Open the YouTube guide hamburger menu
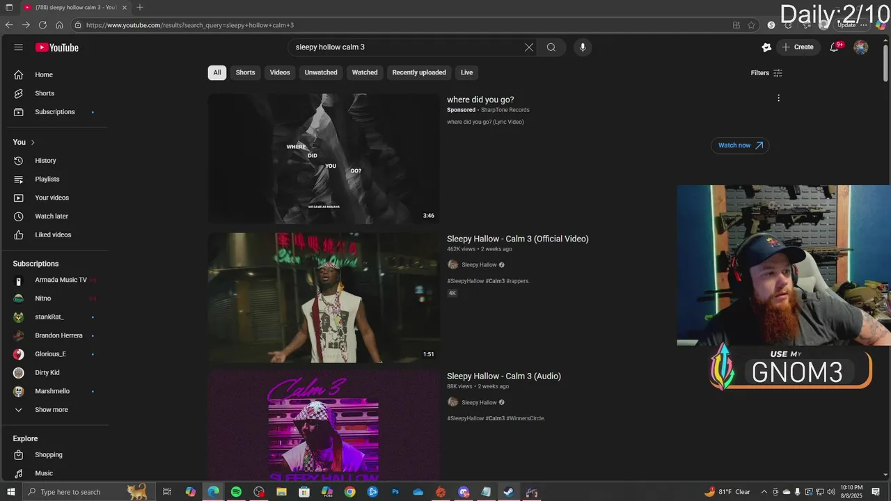The width and height of the screenshot is (891, 501). 19,47
